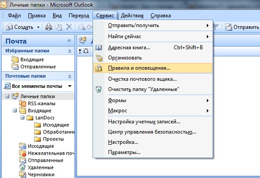Click the RSS-каналы feed icon
The height and width of the screenshot is (178, 260).
click(23, 103)
